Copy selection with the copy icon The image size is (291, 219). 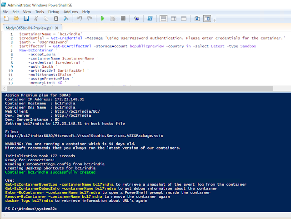point(46,18)
